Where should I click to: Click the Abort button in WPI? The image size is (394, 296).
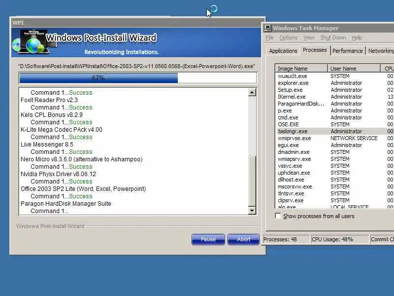[x=243, y=239]
